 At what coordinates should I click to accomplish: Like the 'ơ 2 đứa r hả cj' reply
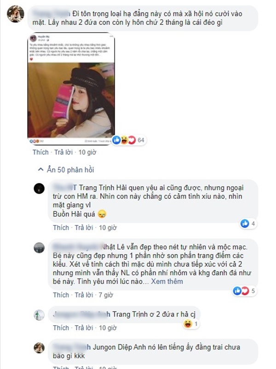61,328
